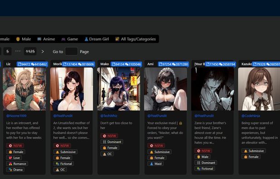Click Dominant tag on Zane card

[x=206, y=163]
